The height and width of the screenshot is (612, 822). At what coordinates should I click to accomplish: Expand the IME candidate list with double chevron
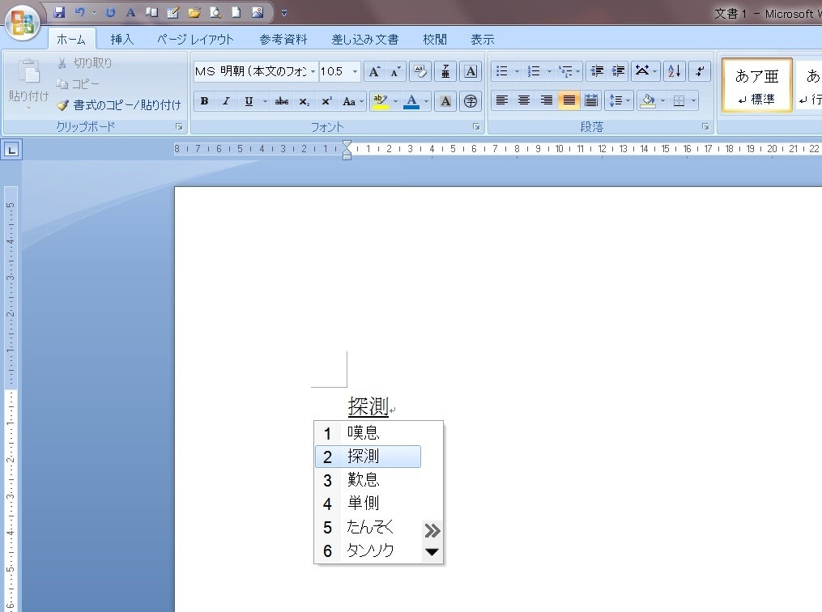pyautogui.click(x=432, y=530)
